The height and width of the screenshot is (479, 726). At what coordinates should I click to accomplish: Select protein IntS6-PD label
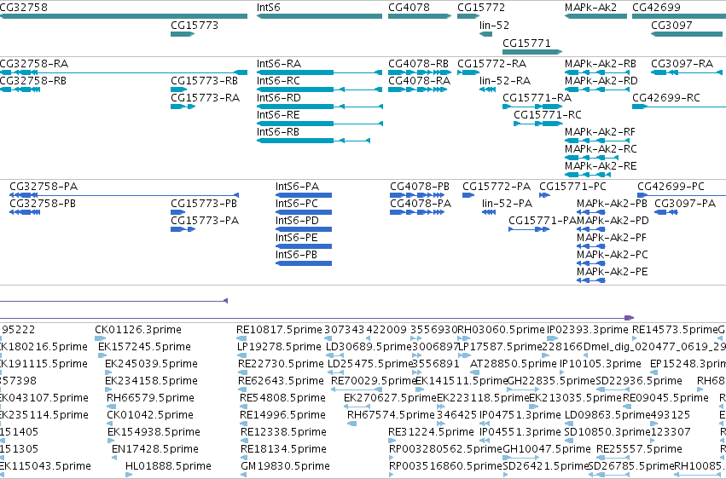(x=297, y=221)
